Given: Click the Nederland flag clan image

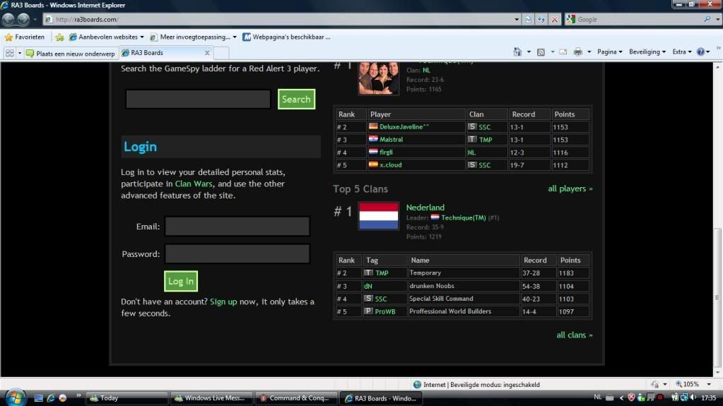Looking at the screenshot, I should tap(379, 215).
